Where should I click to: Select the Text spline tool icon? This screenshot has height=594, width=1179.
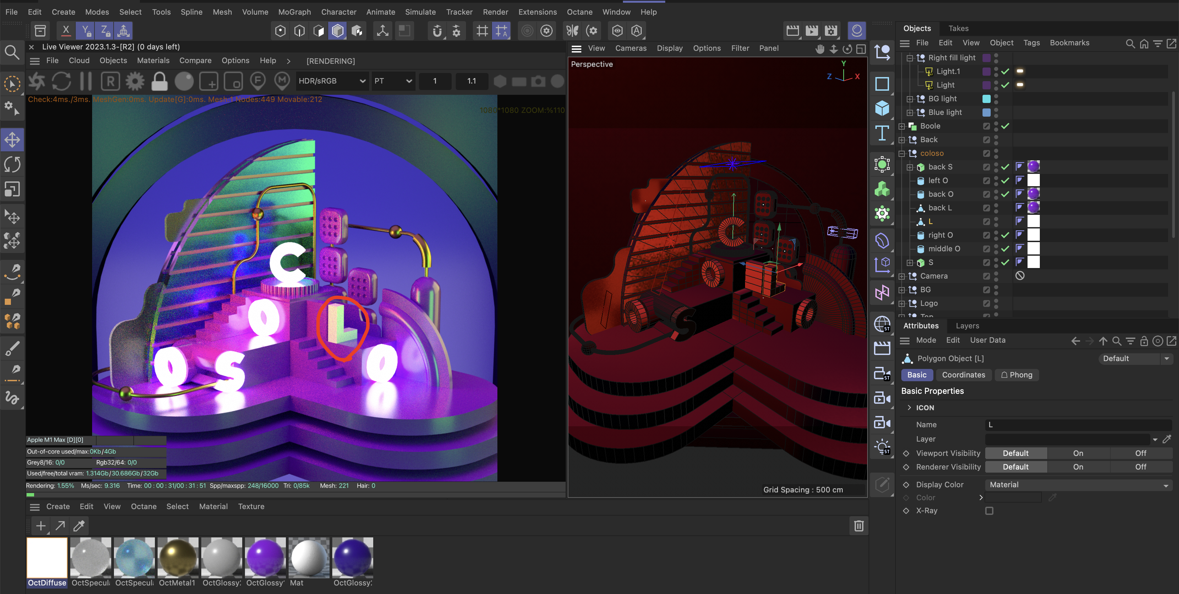[x=882, y=133]
